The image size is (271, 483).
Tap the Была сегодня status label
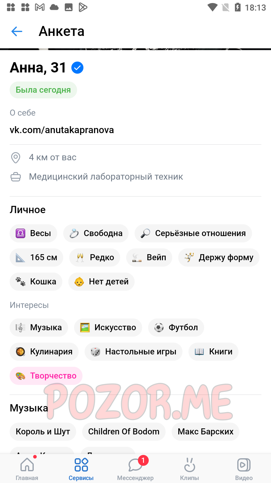43,90
